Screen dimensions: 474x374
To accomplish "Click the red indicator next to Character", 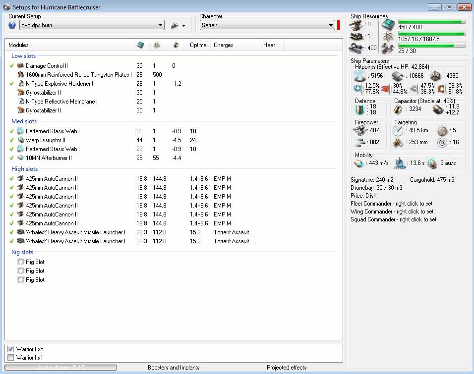I will click(x=339, y=25).
